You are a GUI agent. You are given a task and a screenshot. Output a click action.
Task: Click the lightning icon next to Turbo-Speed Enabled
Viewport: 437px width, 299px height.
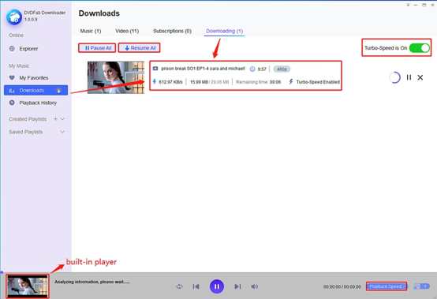click(x=291, y=81)
